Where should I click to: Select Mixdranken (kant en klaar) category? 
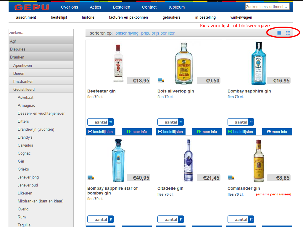pyautogui.click(x=41, y=201)
